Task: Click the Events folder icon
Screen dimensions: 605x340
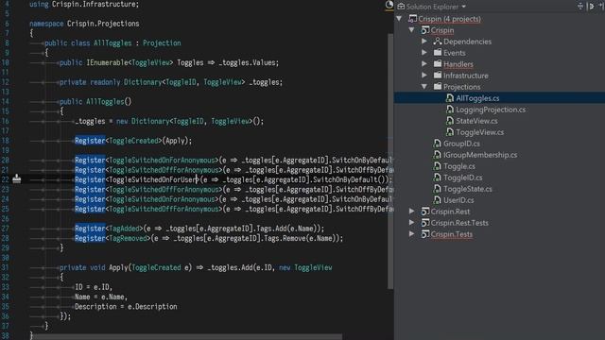Action: coord(437,52)
